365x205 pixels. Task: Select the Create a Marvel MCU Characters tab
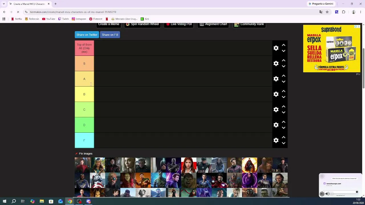(x=29, y=4)
